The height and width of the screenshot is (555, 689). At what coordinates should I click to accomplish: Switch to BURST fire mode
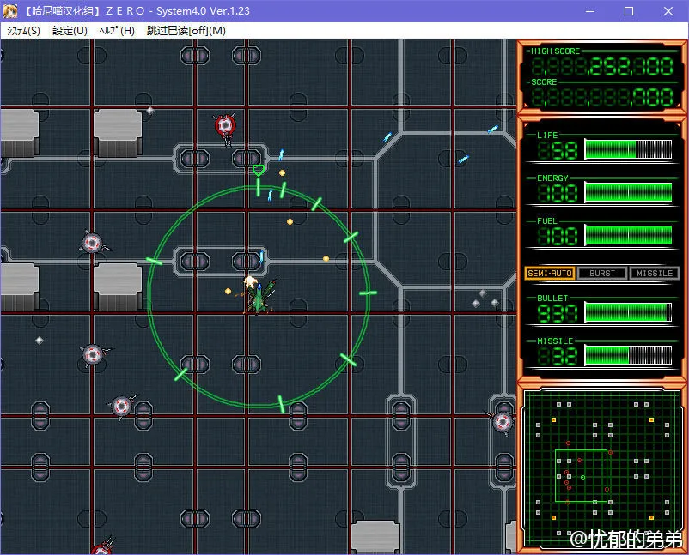click(x=602, y=273)
